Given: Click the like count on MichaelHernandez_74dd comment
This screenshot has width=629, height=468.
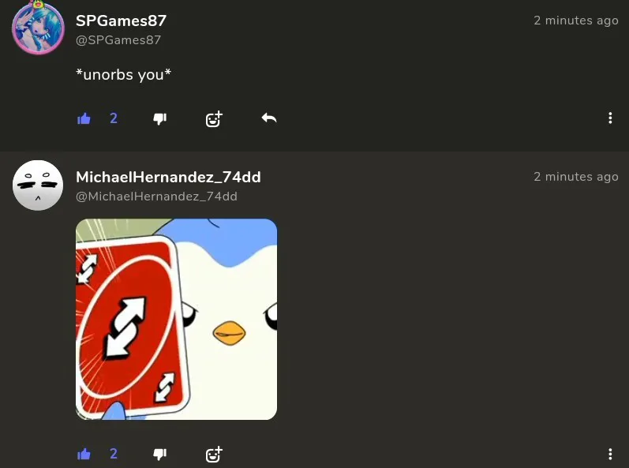Looking at the screenshot, I should 114,454.
